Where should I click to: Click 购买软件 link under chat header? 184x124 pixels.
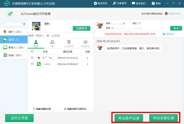click(168, 34)
